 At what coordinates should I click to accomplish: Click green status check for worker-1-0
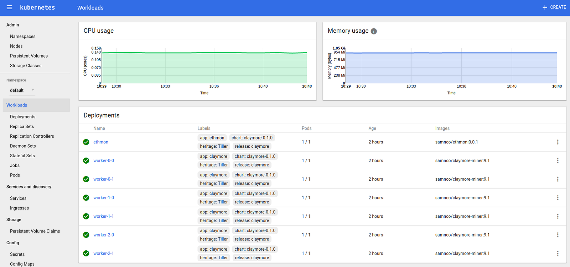click(86, 198)
